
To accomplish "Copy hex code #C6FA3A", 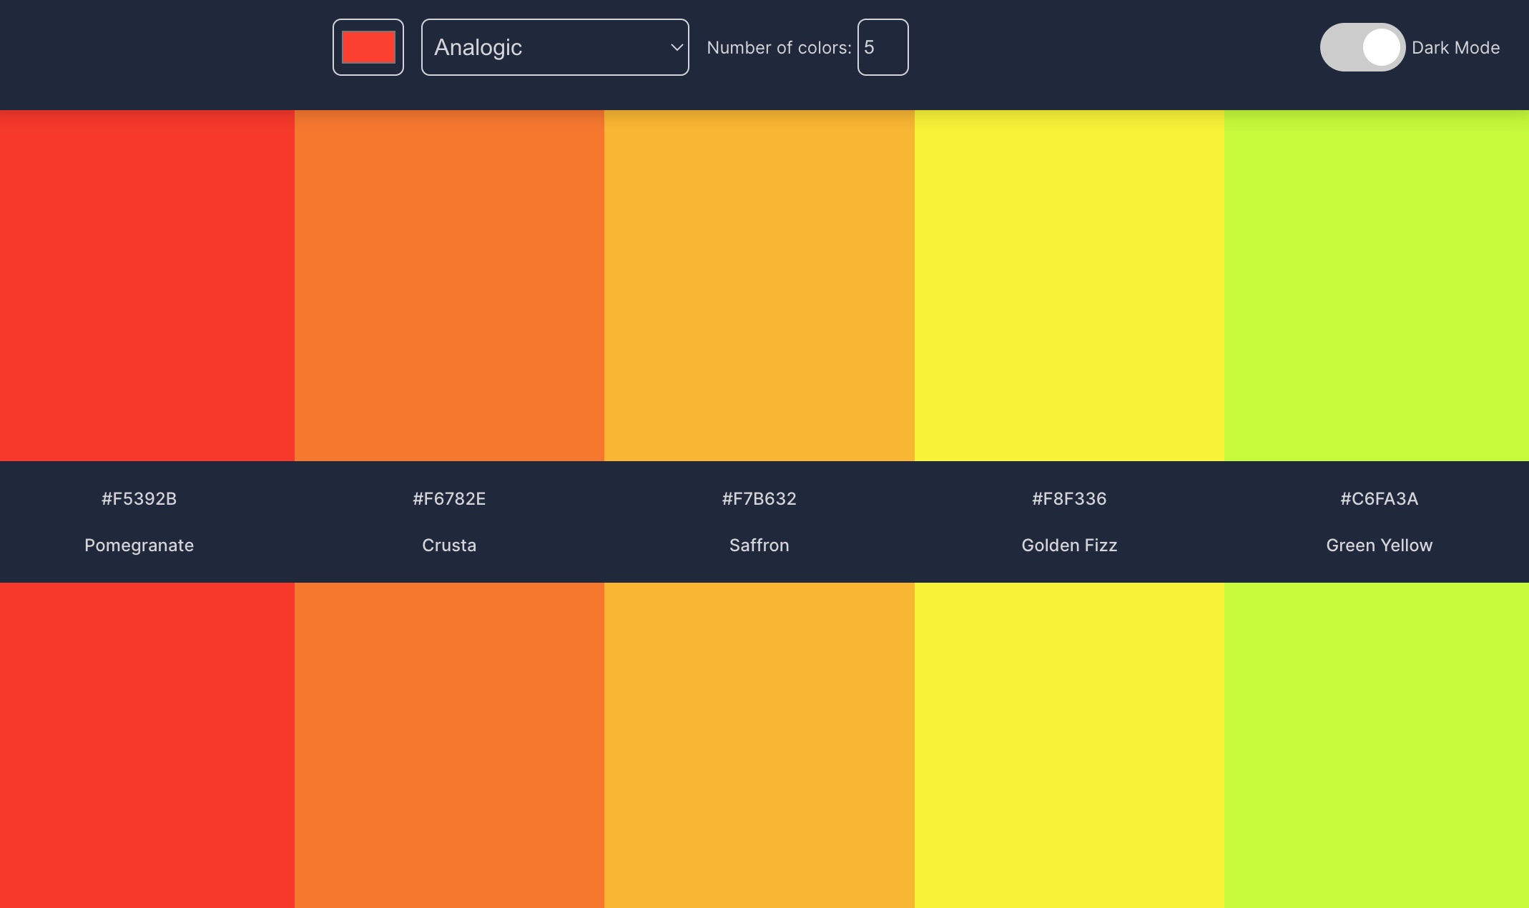I will [x=1379, y=498].
